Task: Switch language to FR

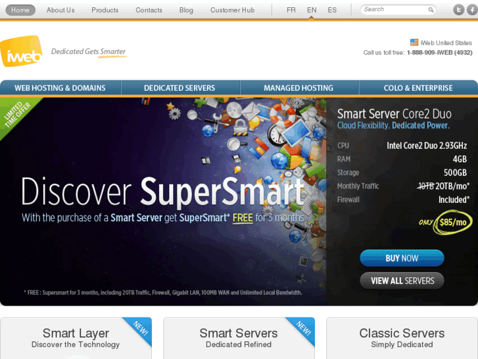Action: [291, 10]
